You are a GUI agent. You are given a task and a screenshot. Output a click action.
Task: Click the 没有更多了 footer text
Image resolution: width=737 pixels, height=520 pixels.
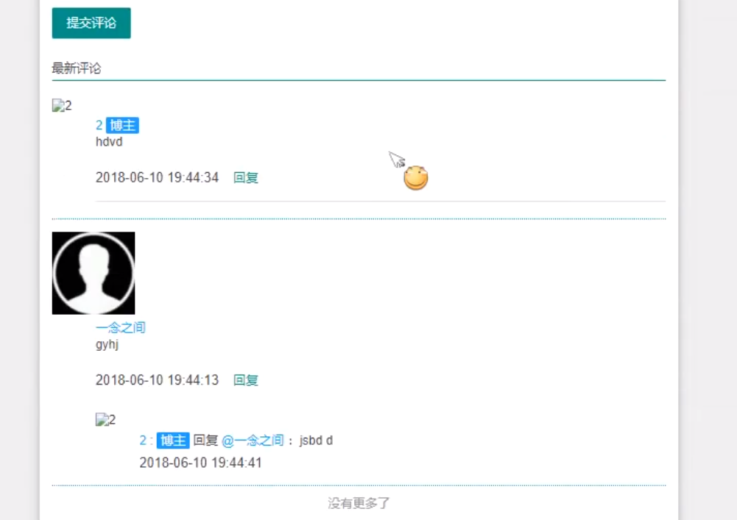click(359, 504)
